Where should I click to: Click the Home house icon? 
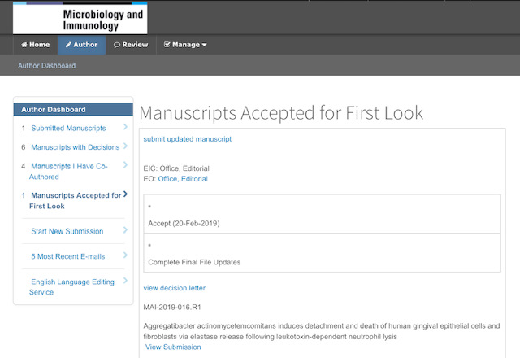(x=24, y=45)
